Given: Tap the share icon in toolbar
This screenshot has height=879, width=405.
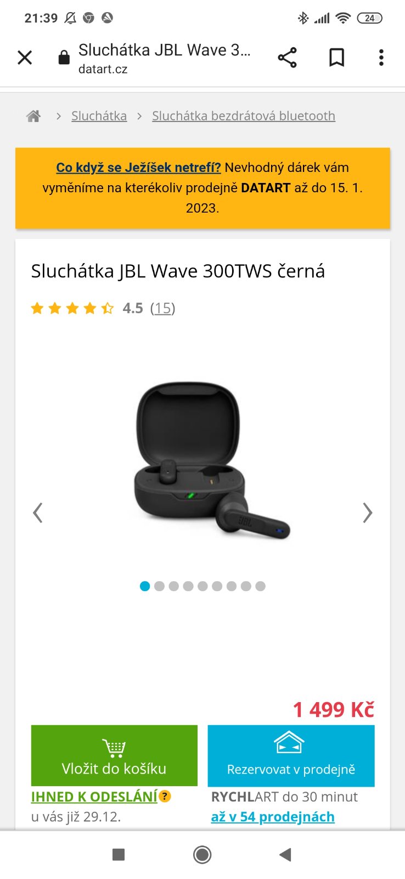Looking at the screenshot, I should [x=287, y=57].
